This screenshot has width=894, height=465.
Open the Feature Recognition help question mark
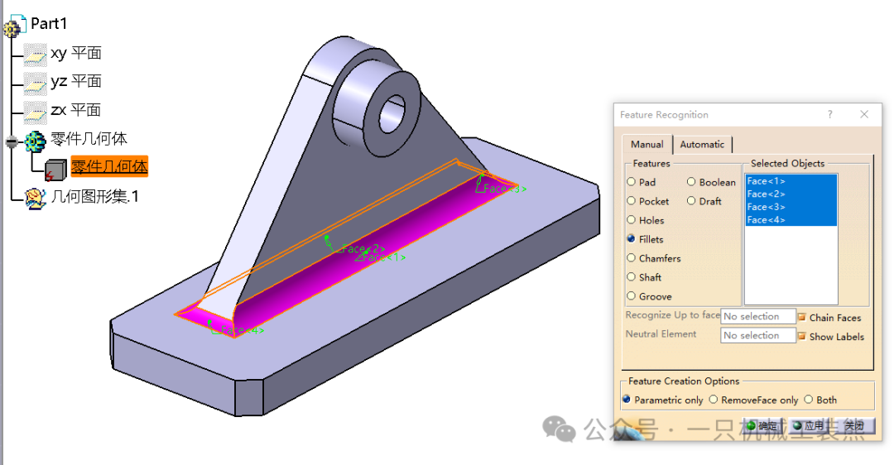[x=830, y=114]
